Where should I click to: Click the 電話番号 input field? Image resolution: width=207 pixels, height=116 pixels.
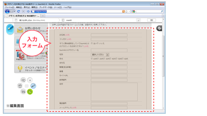pos(109,104)
